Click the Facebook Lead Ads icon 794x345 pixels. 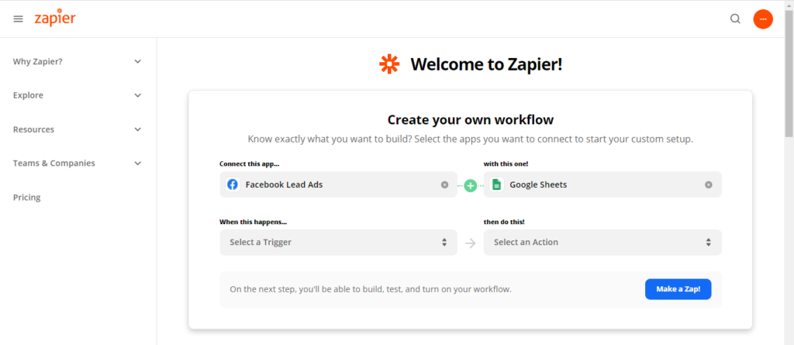click(233, 185)
